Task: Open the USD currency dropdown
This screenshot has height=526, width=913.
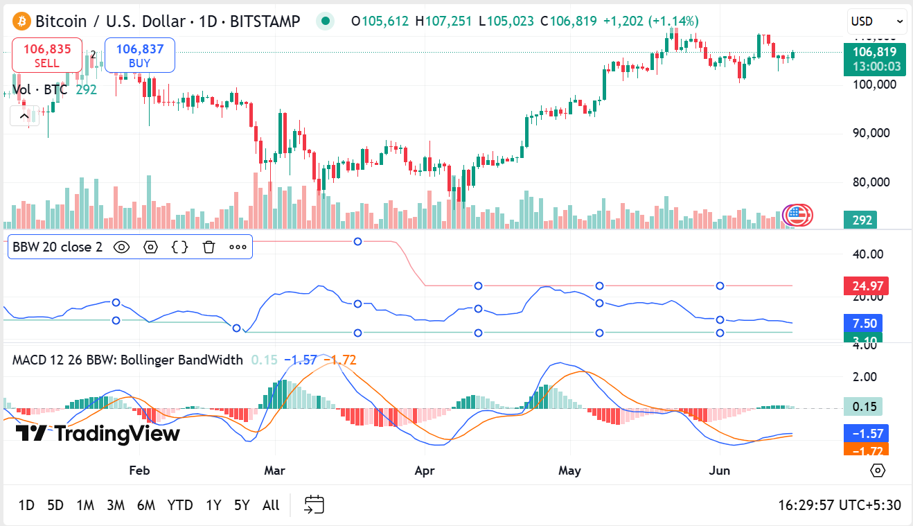Action: tap(876, 21)
